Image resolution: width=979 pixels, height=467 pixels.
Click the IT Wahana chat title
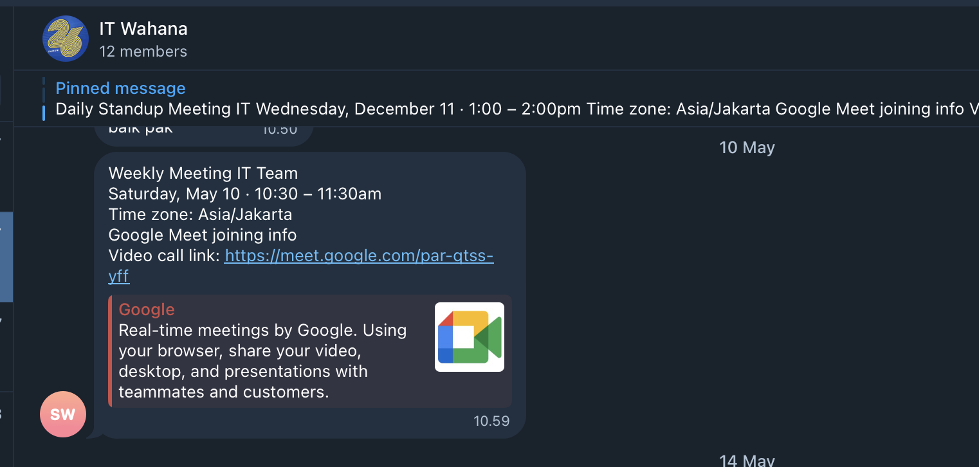click(x=143, y=28)
